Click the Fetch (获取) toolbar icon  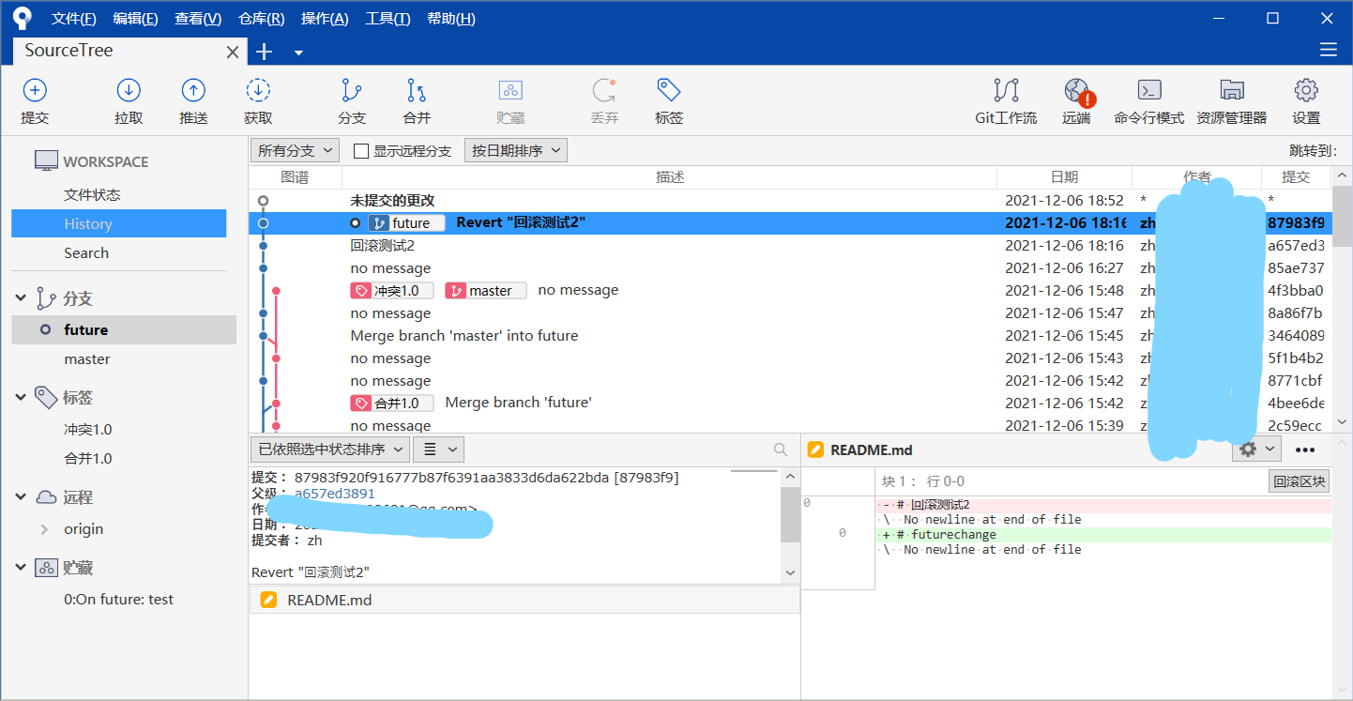pyautogui.click(x=258, y=90)
